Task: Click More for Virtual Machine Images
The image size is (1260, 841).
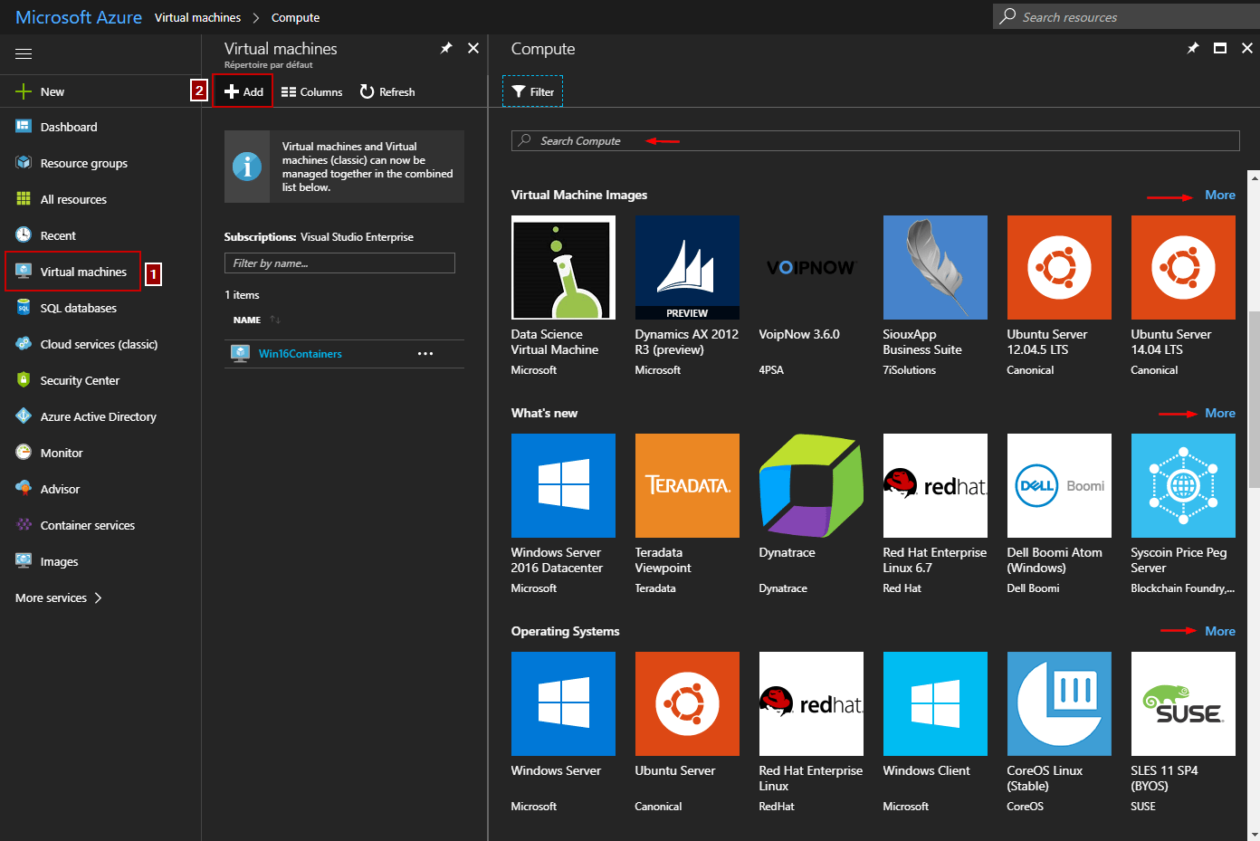Action: [x=1220, y=195]
